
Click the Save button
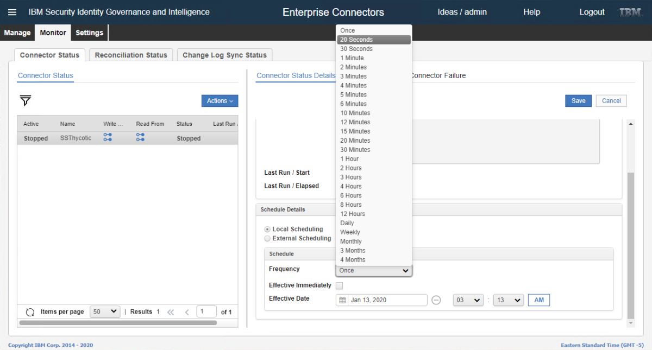click(578, 101)
